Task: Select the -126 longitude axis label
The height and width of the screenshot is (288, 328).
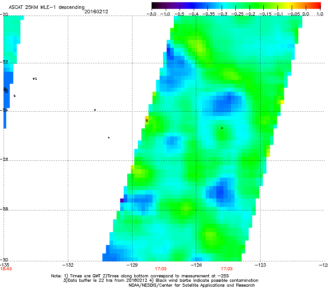Action: point(196,265)
